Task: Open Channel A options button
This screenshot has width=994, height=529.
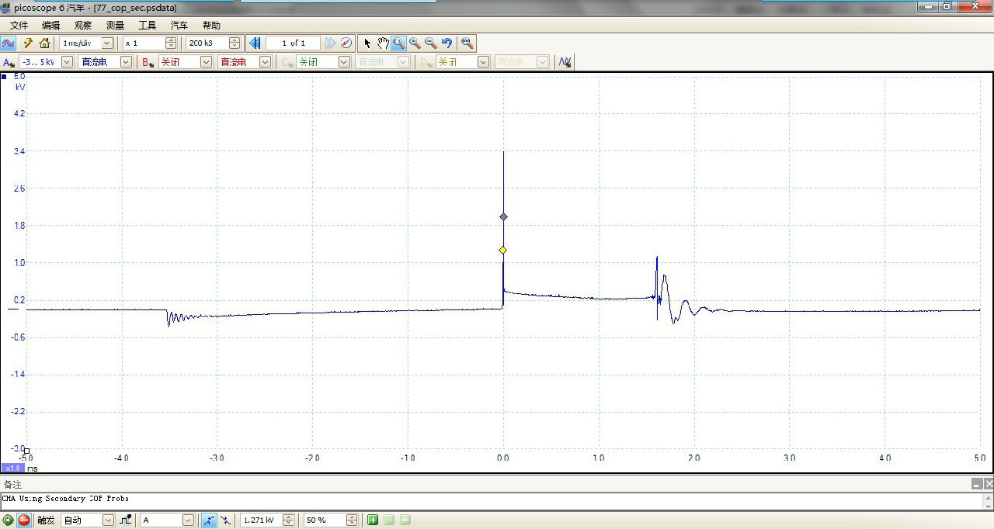Action: click(x=9, y=62)
